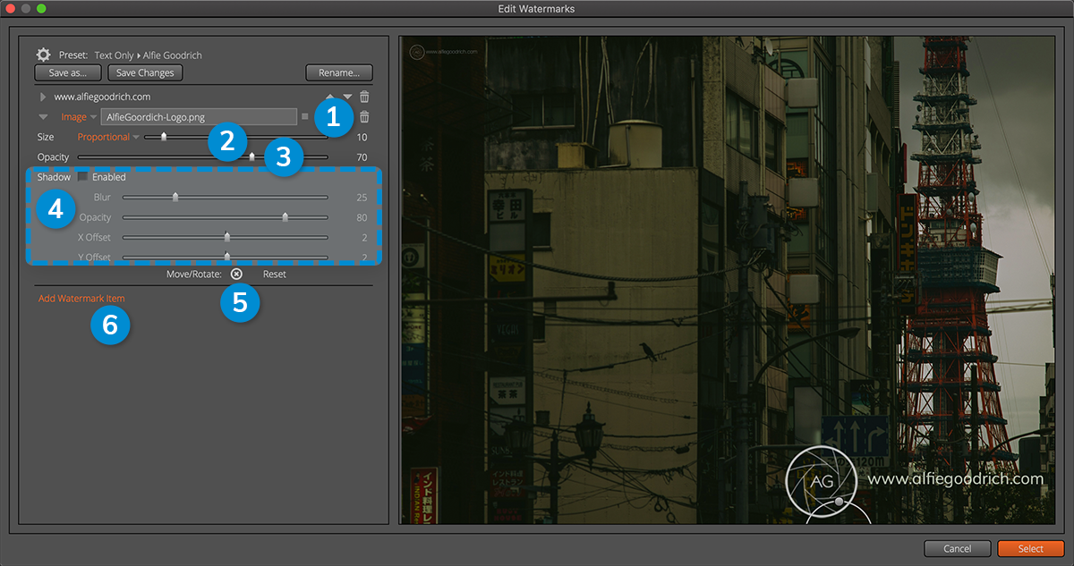Delete the www.alfiegoodrich.com watermark item

coord(364,97)
